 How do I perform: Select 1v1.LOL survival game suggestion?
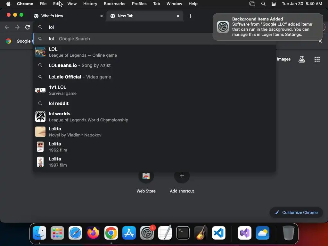point(154,90)
